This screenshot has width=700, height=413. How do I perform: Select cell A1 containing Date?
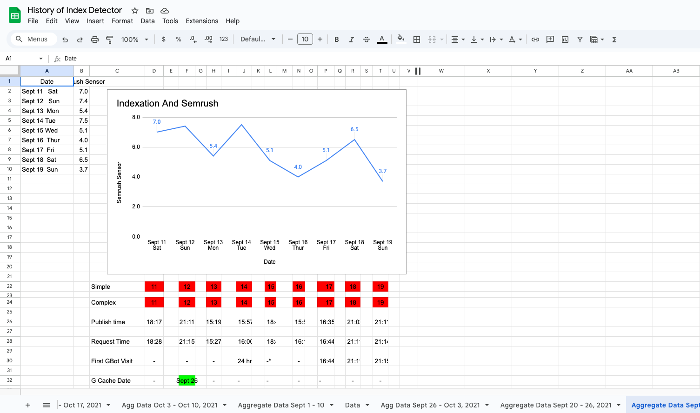coord(47,81)
